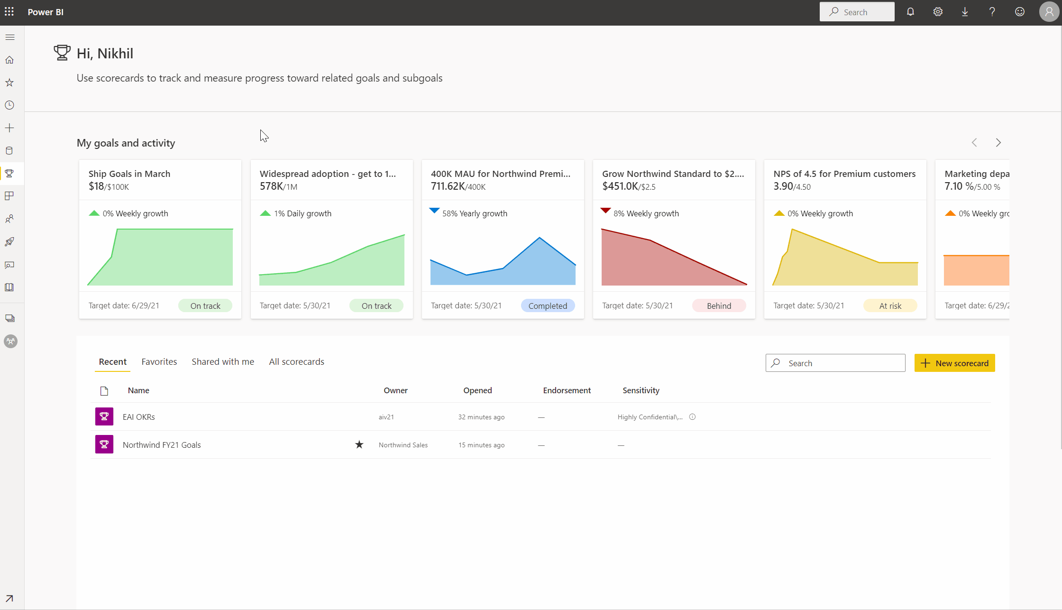Open the current workspace avatar icon

(10, 341)
